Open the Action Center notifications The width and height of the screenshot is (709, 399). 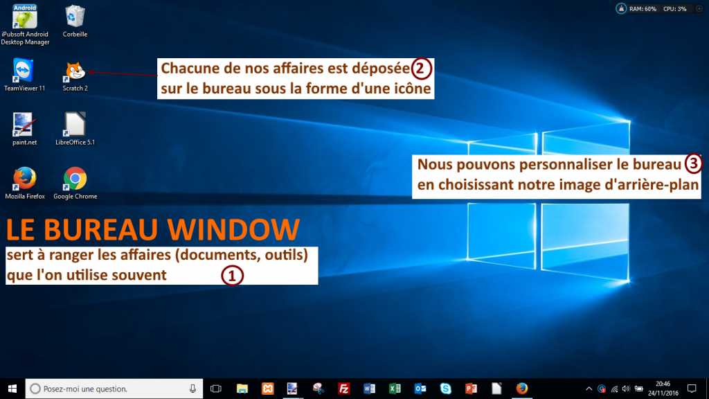(x=692, y=389)
